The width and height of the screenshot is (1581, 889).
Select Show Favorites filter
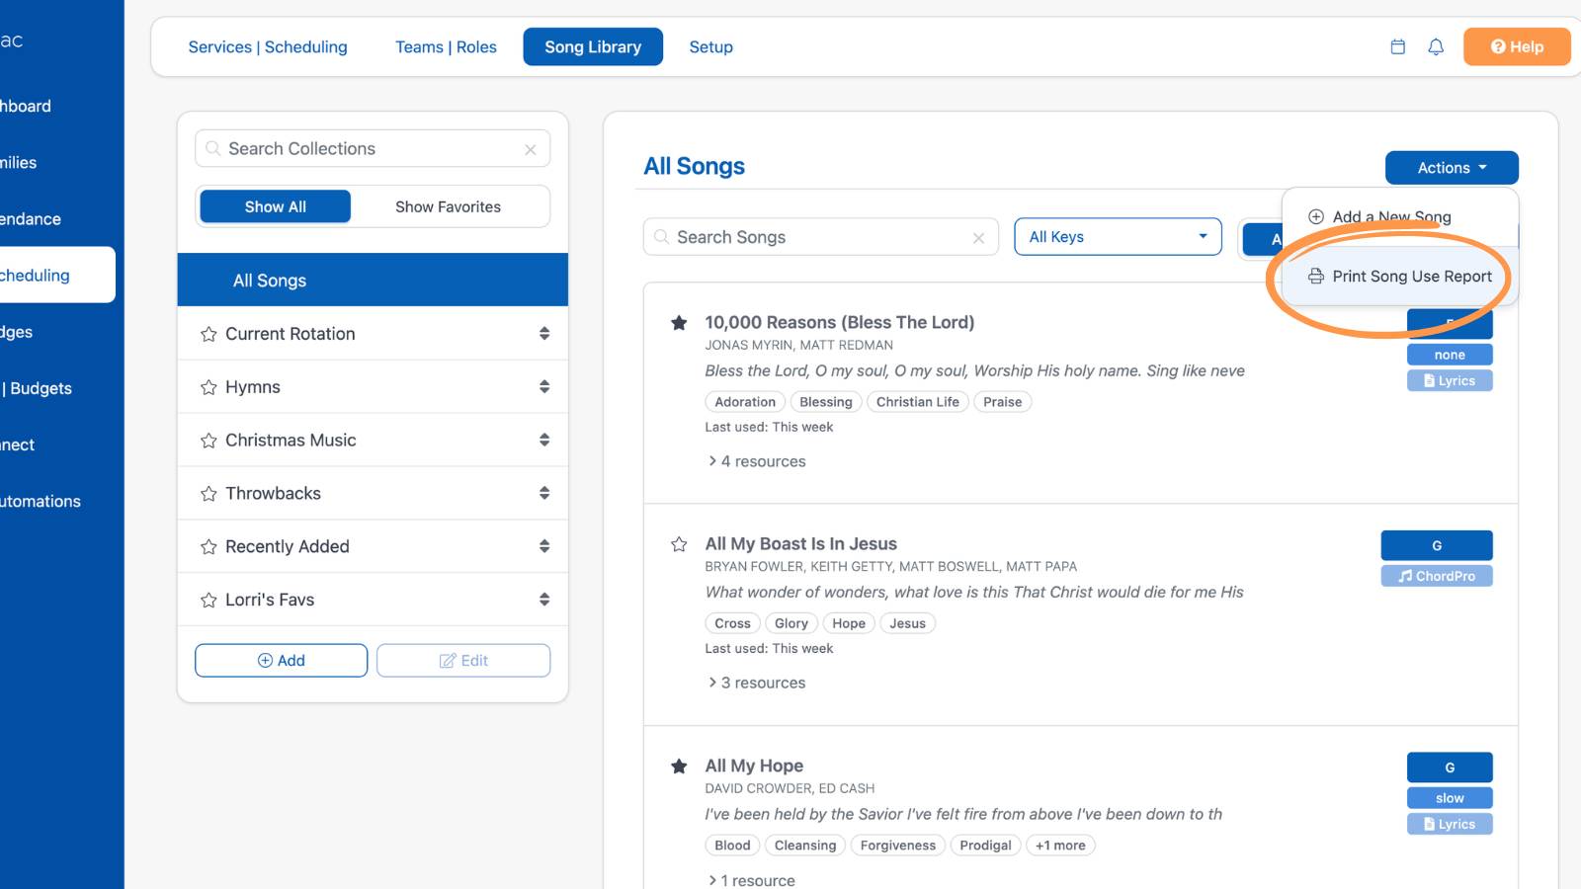[448, 206]
